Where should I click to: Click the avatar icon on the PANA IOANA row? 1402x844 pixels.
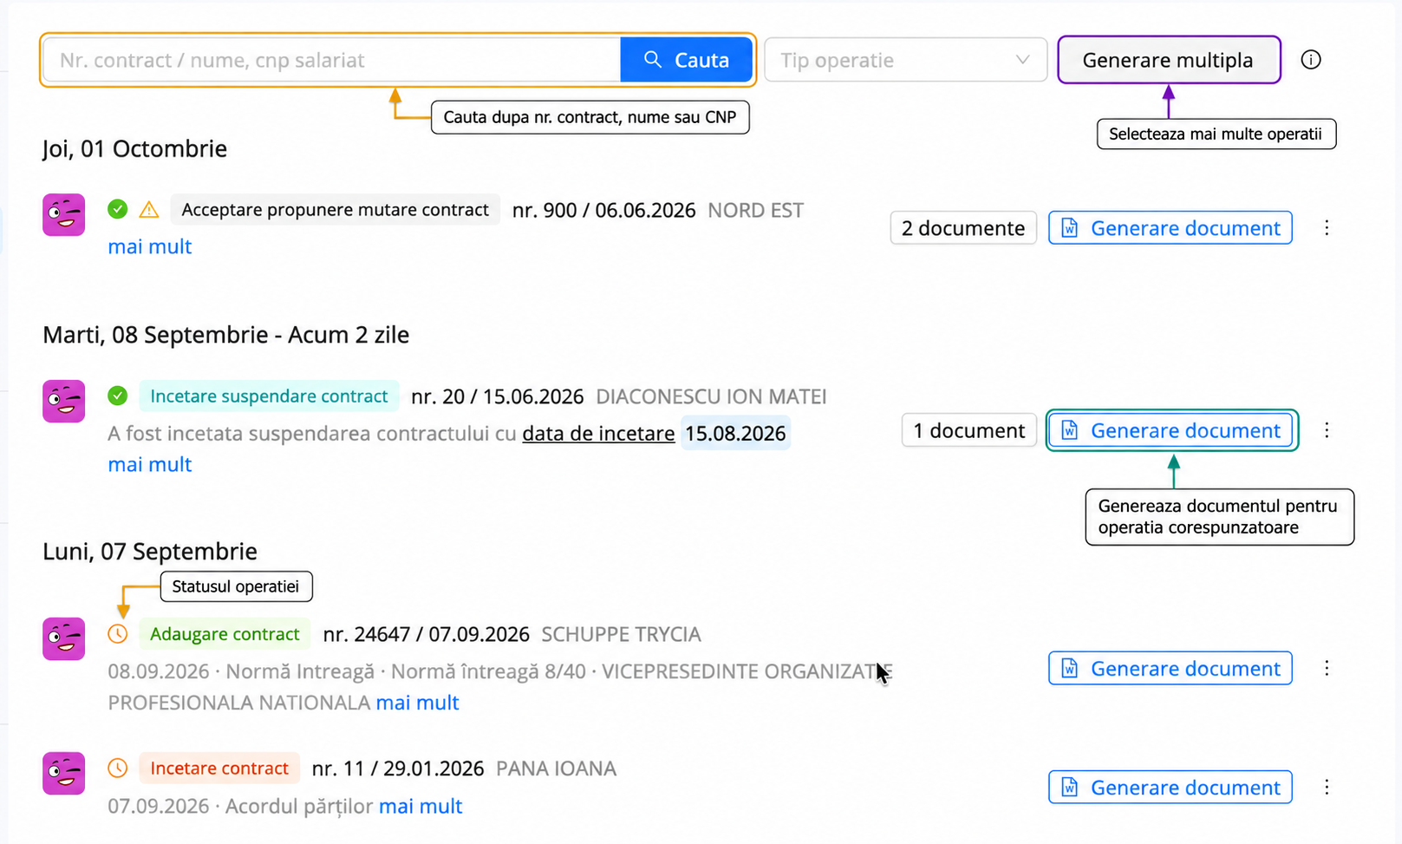point(64,773)
